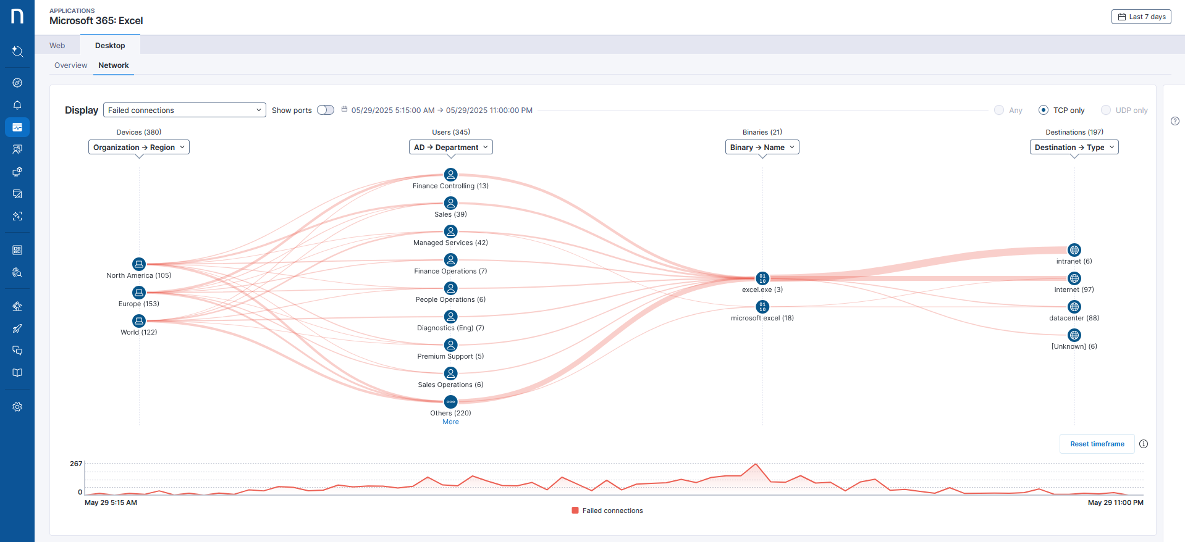Switch to the Web tab
This screenshot has width=1185, height=542.
tap(57, 46)
